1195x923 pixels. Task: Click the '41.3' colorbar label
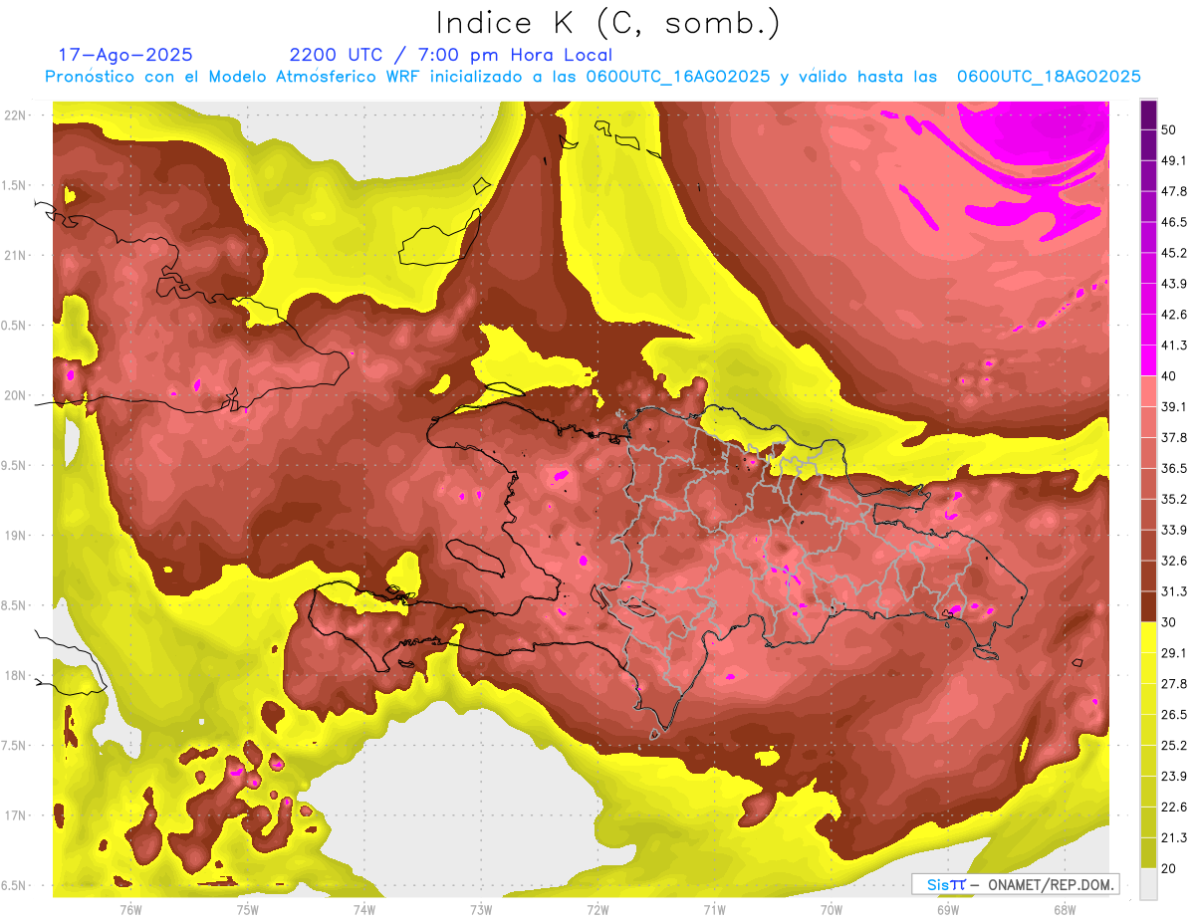pyautogui.click(x=1174, y=346)
